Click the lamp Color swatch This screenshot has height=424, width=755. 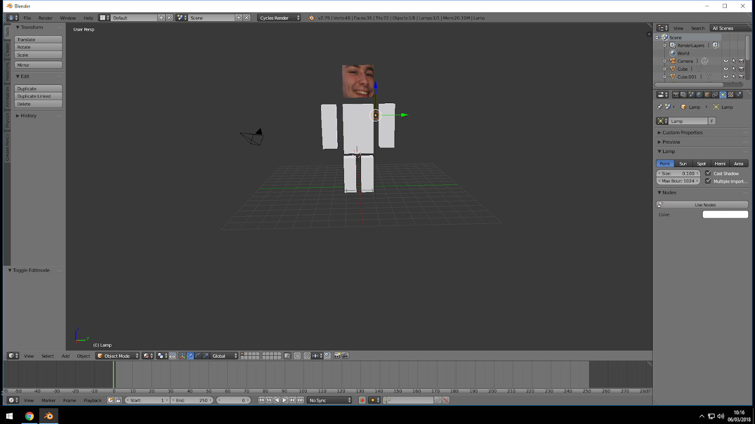pos(725,214)
